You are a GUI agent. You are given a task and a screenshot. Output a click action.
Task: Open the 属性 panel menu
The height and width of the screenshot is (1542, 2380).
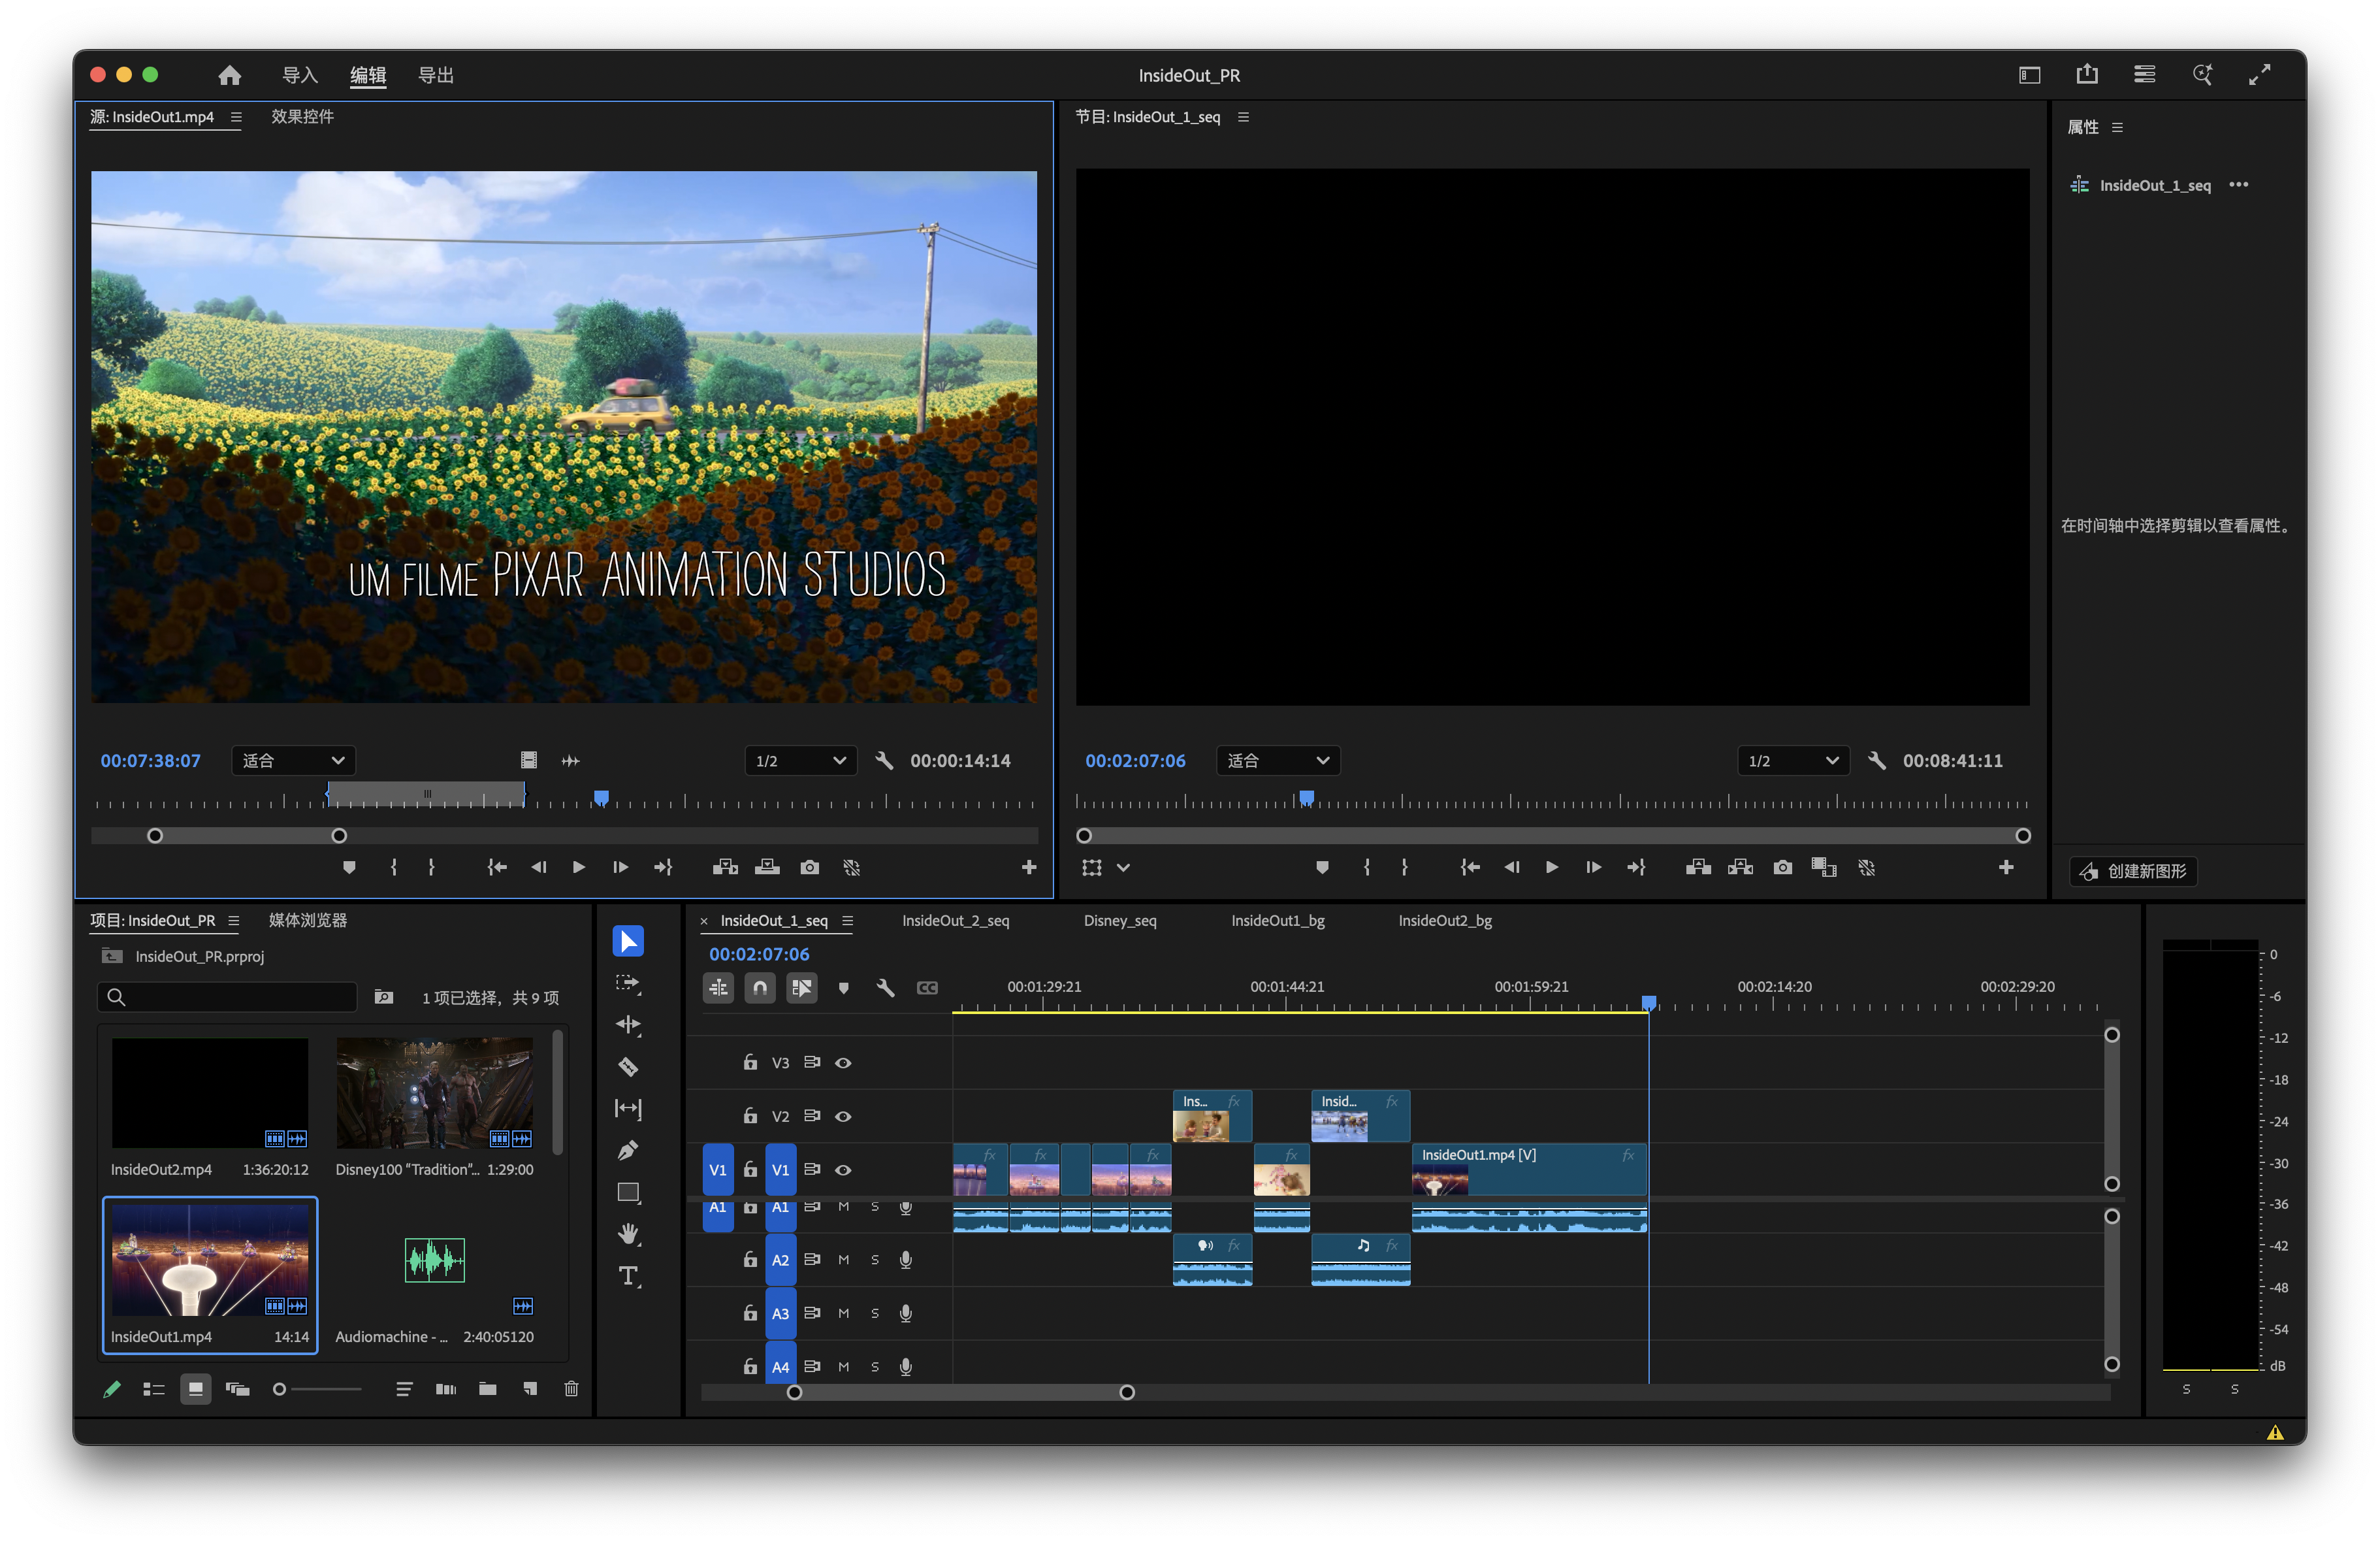click(x=2117, y=127)
